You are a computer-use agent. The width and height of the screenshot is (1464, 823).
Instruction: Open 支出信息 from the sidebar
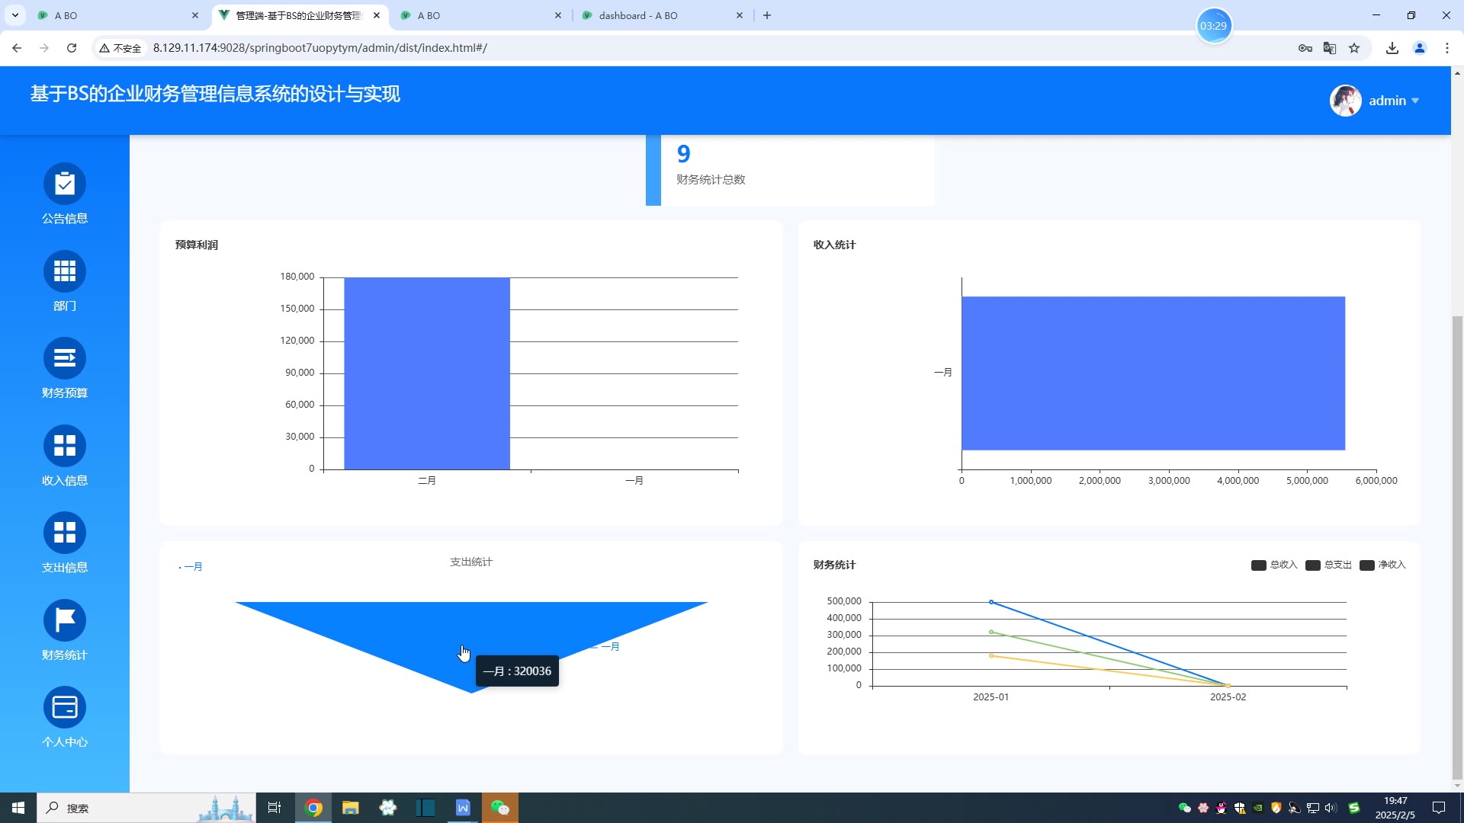pos(65,533)
